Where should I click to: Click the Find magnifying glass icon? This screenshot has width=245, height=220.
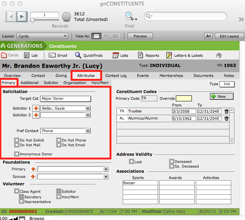(129, 16)
